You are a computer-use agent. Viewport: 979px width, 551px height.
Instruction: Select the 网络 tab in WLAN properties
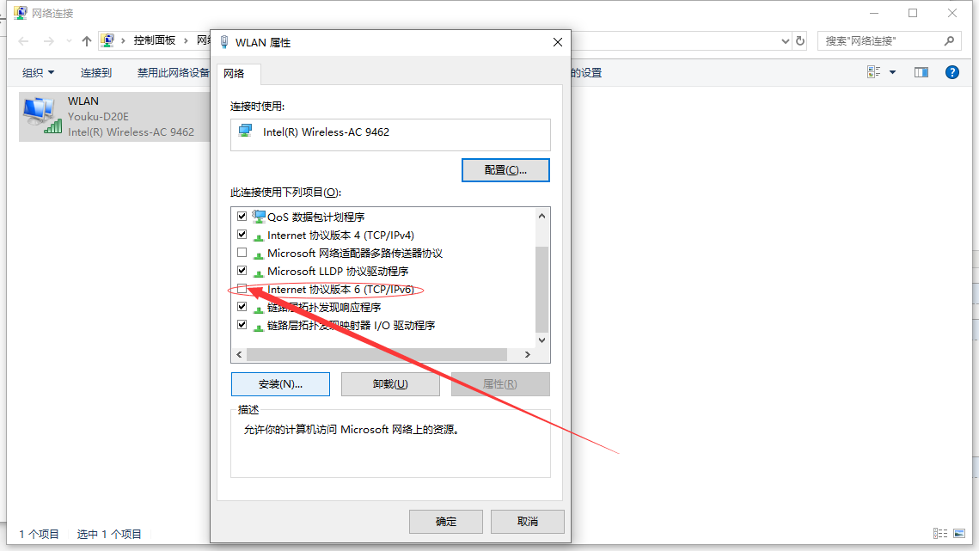pos(234,74)
